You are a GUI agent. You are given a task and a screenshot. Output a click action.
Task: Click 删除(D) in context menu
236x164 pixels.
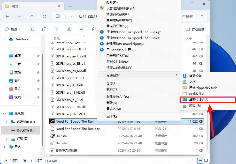tap(111, 103)
